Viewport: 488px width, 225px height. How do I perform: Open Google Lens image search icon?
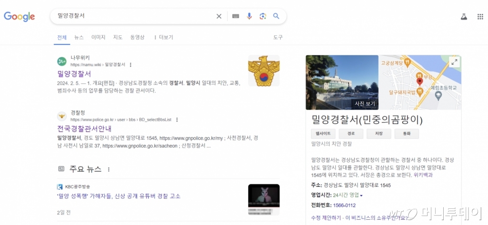coord(263,16)
